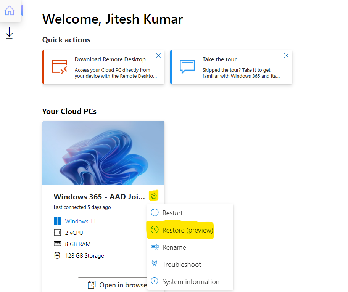Click the 'Quick actions' heading
Image resolution: width=348 pixels, height=292 pixels.
click(x=66, y=40)
